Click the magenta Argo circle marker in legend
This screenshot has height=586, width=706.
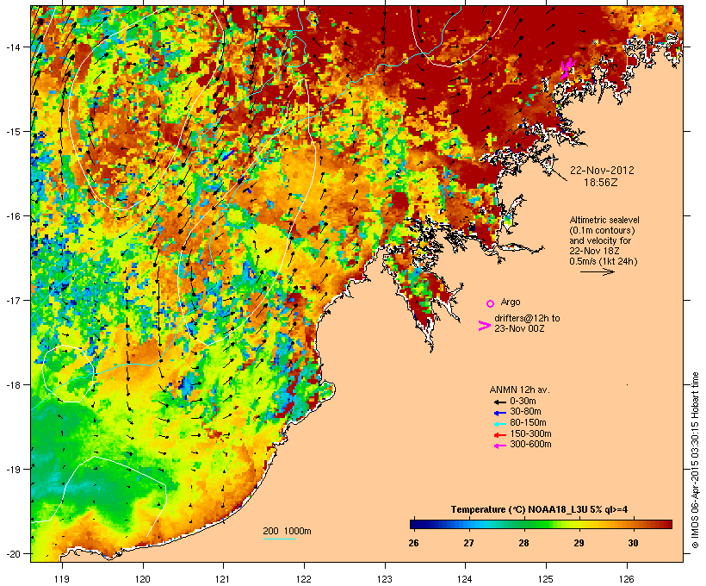(491, 303)
